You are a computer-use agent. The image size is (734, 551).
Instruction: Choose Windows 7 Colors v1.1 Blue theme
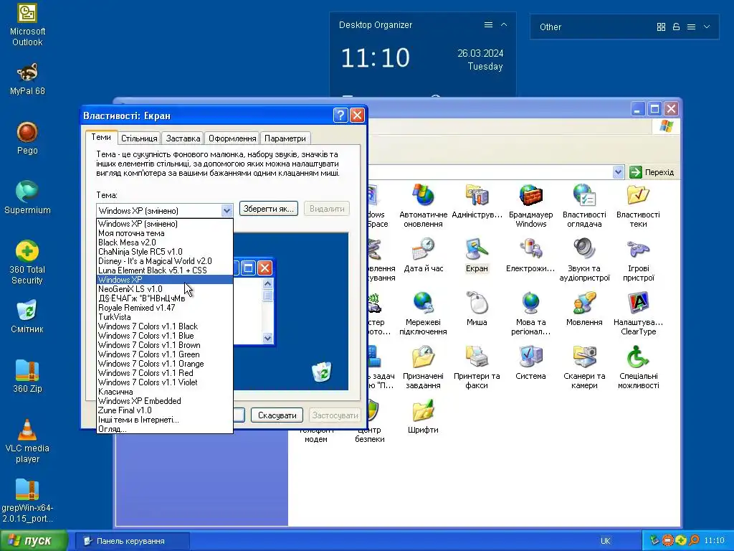click(x=165, y=336)
